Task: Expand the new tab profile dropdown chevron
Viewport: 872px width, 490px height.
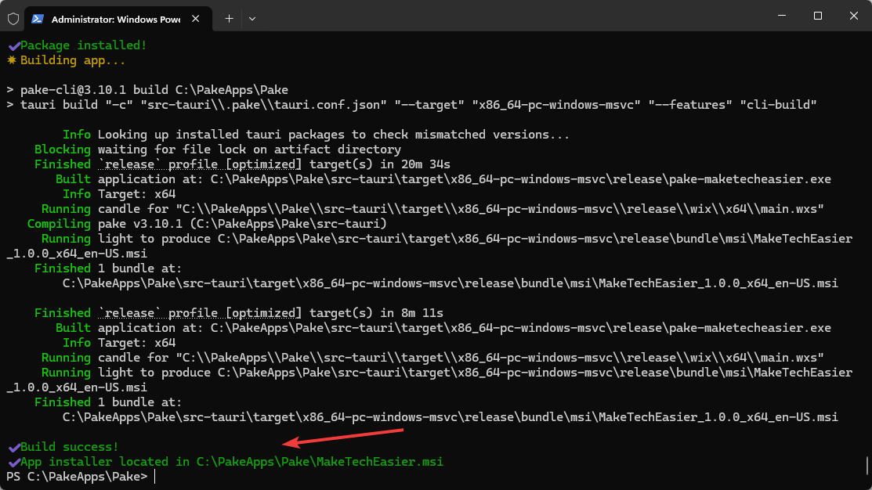Action: point(251,17)
